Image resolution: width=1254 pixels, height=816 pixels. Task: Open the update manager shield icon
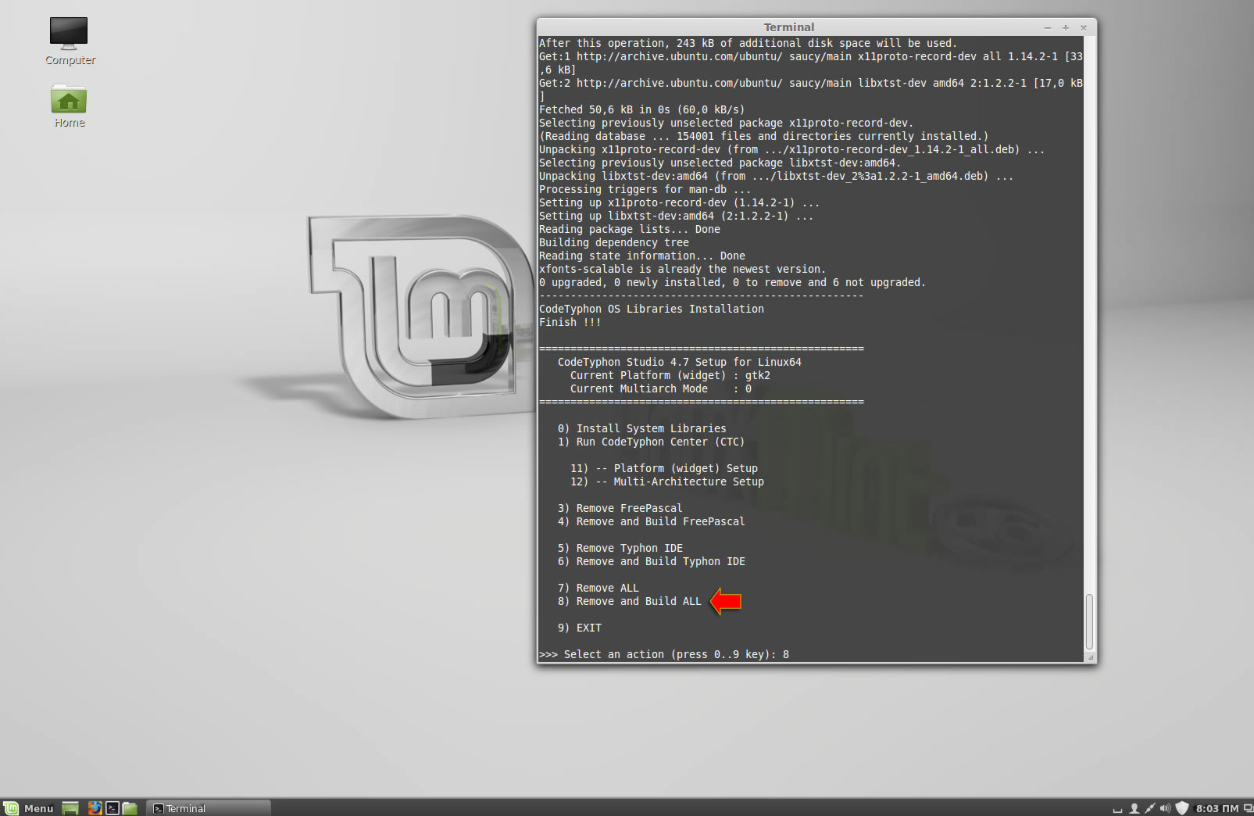click(1182, 808)
